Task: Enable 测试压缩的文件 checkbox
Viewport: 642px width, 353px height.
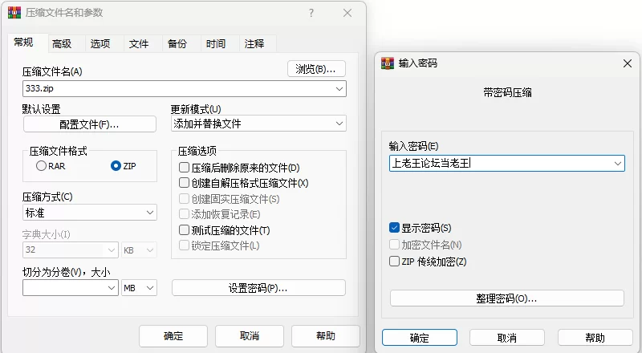Action: pyautogui.click(x=185, y=230)
